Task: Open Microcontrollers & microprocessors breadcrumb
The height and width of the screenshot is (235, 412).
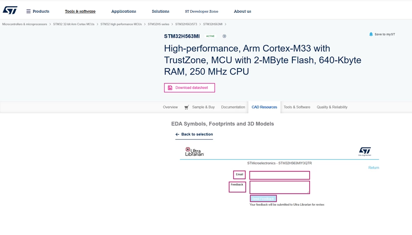Action: coord(24,24)
